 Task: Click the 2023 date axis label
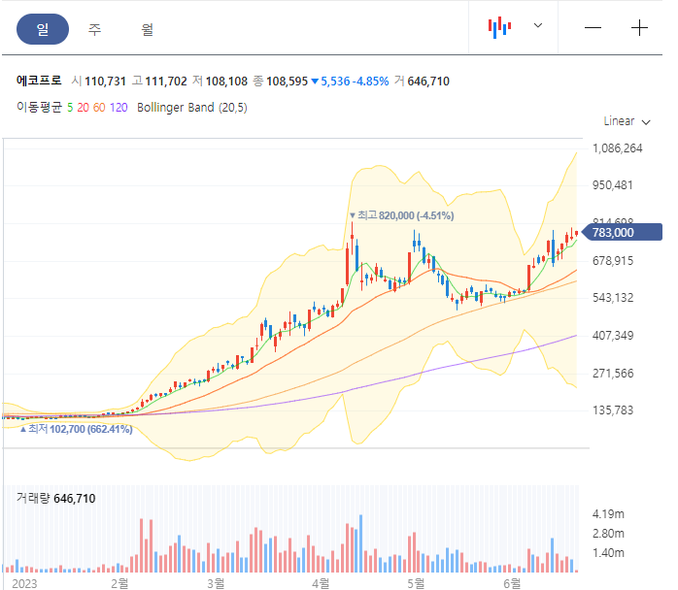tap(24, 583)
